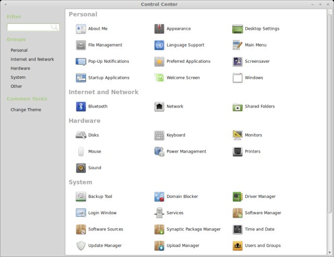Jump to the Personal group in sidebar
The height and width of the screenshot is (257, 334).
coord(19,50)
